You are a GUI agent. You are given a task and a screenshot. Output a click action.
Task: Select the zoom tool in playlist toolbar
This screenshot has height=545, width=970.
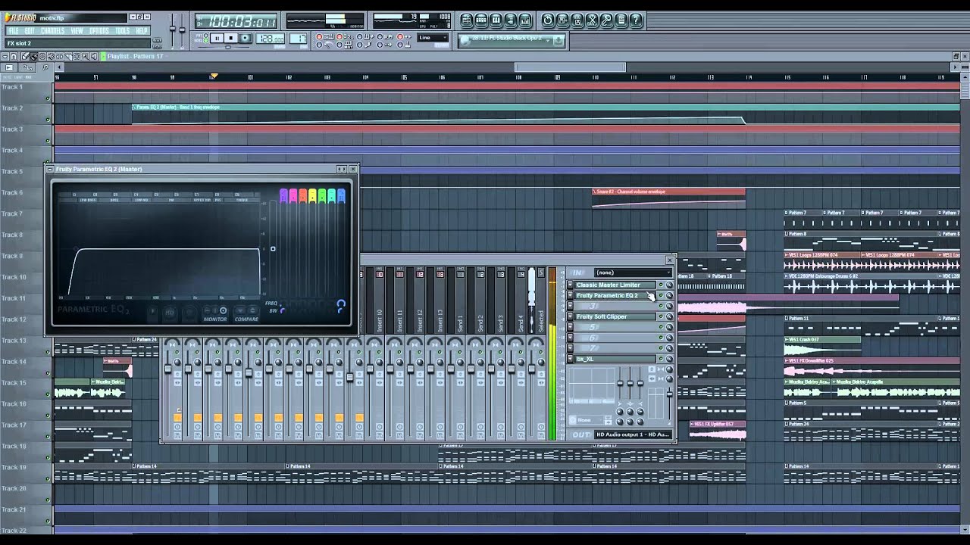(85, 57)
